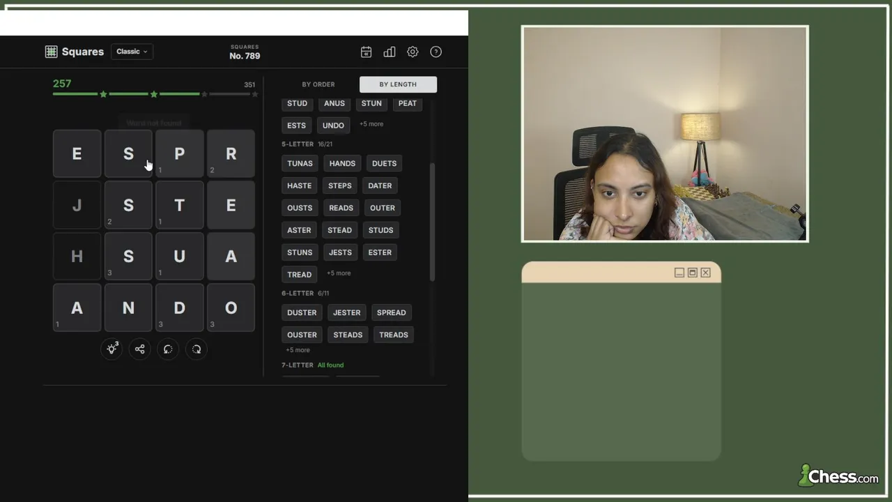The image size is (892, 502).
Task: Switch to the By Order tab
Action: tap(318, 84)
